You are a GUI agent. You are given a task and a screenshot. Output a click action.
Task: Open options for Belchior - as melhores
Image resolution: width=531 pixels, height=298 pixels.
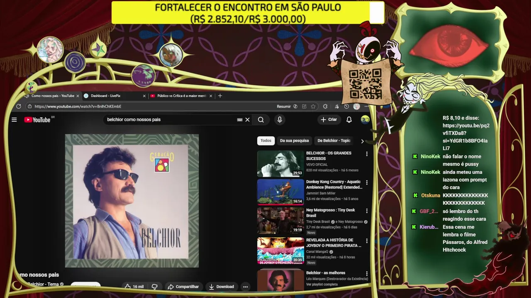click(367, 274)
